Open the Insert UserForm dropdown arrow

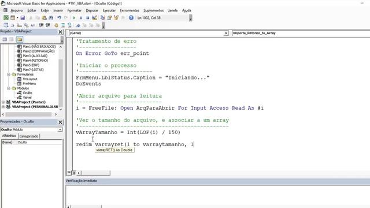pos(17,18)
